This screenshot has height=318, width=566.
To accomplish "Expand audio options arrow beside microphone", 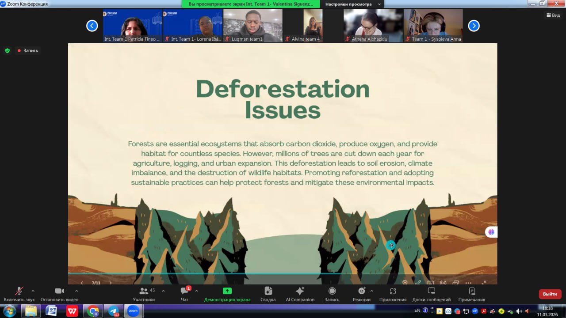I will click(x=33, y=291).
